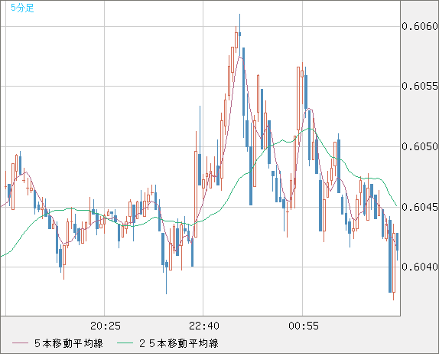
Task: Click the 5本移動平均線 legend label
Action: [69, 343]
